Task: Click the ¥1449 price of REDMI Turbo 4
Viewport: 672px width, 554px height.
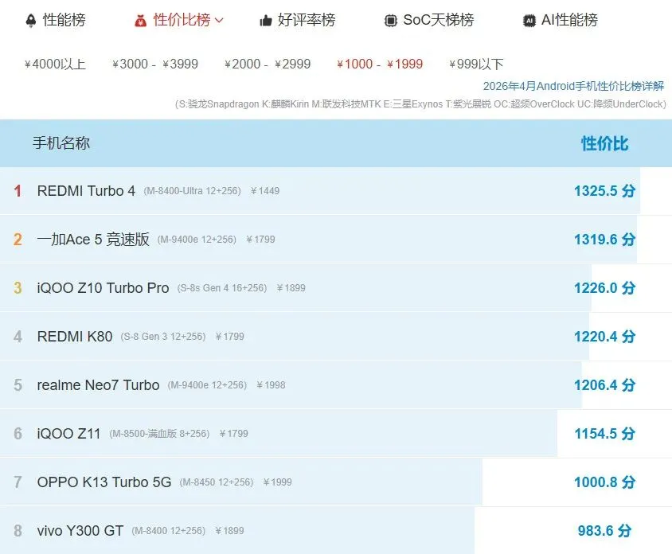Action: pyautogui.click(x=265, y=191)
